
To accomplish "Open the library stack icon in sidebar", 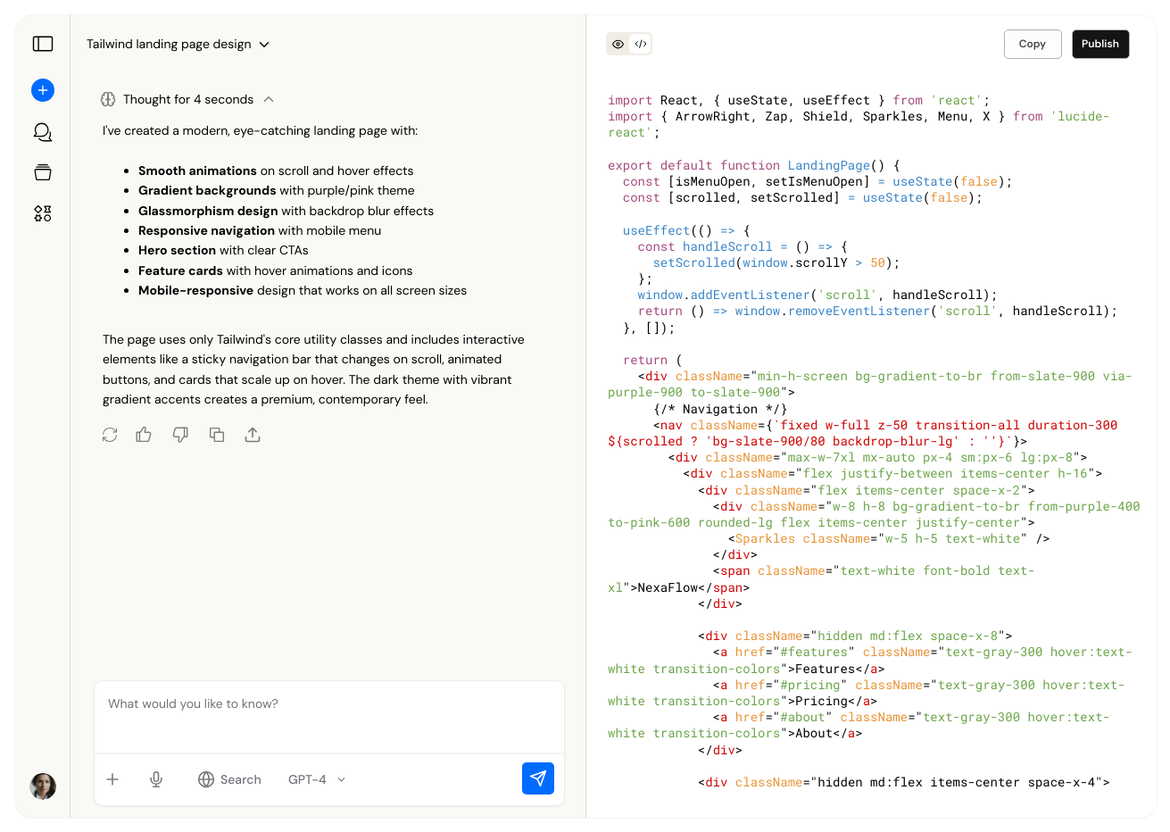I will click(43, 172).
